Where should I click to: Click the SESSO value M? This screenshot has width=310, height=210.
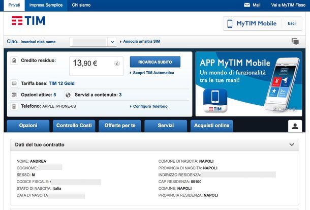click(33, 175)
